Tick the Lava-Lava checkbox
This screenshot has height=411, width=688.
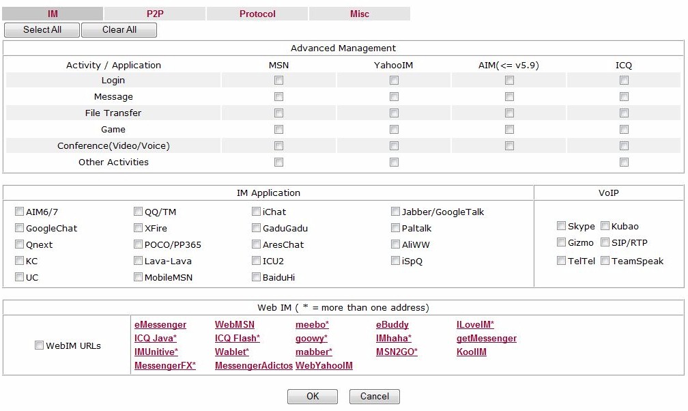click(138, 261)
